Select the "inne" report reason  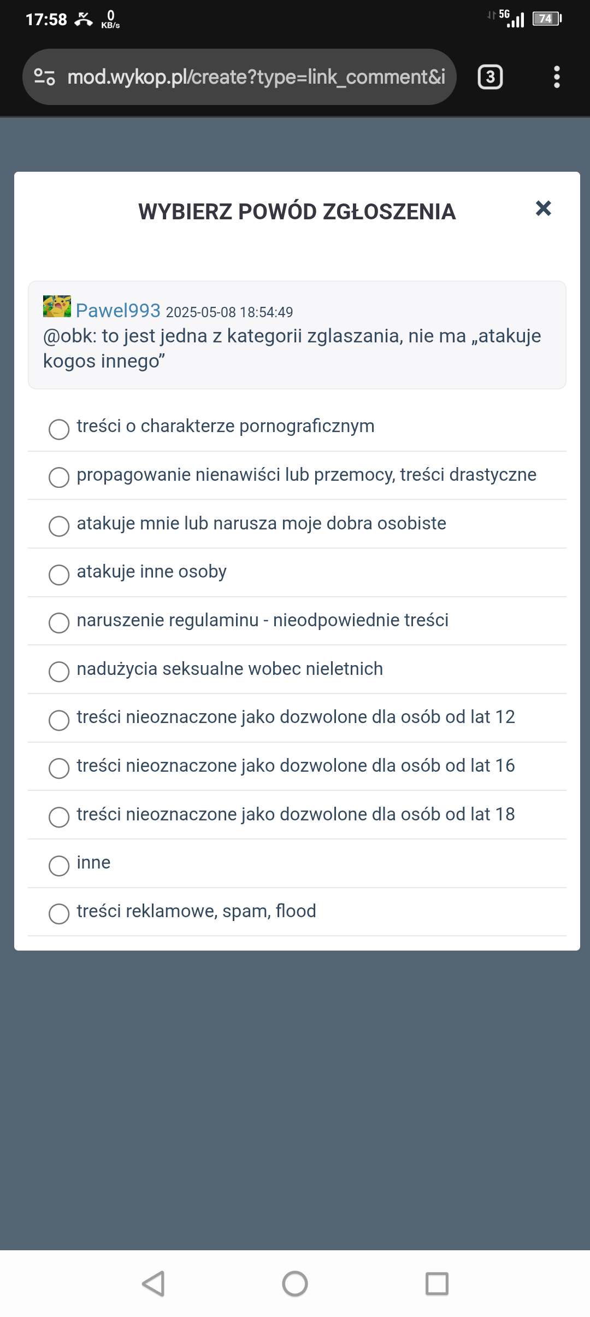coord(59,865)
